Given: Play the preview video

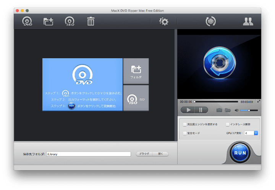Looking at the screenshot, I should pos(188,110).
